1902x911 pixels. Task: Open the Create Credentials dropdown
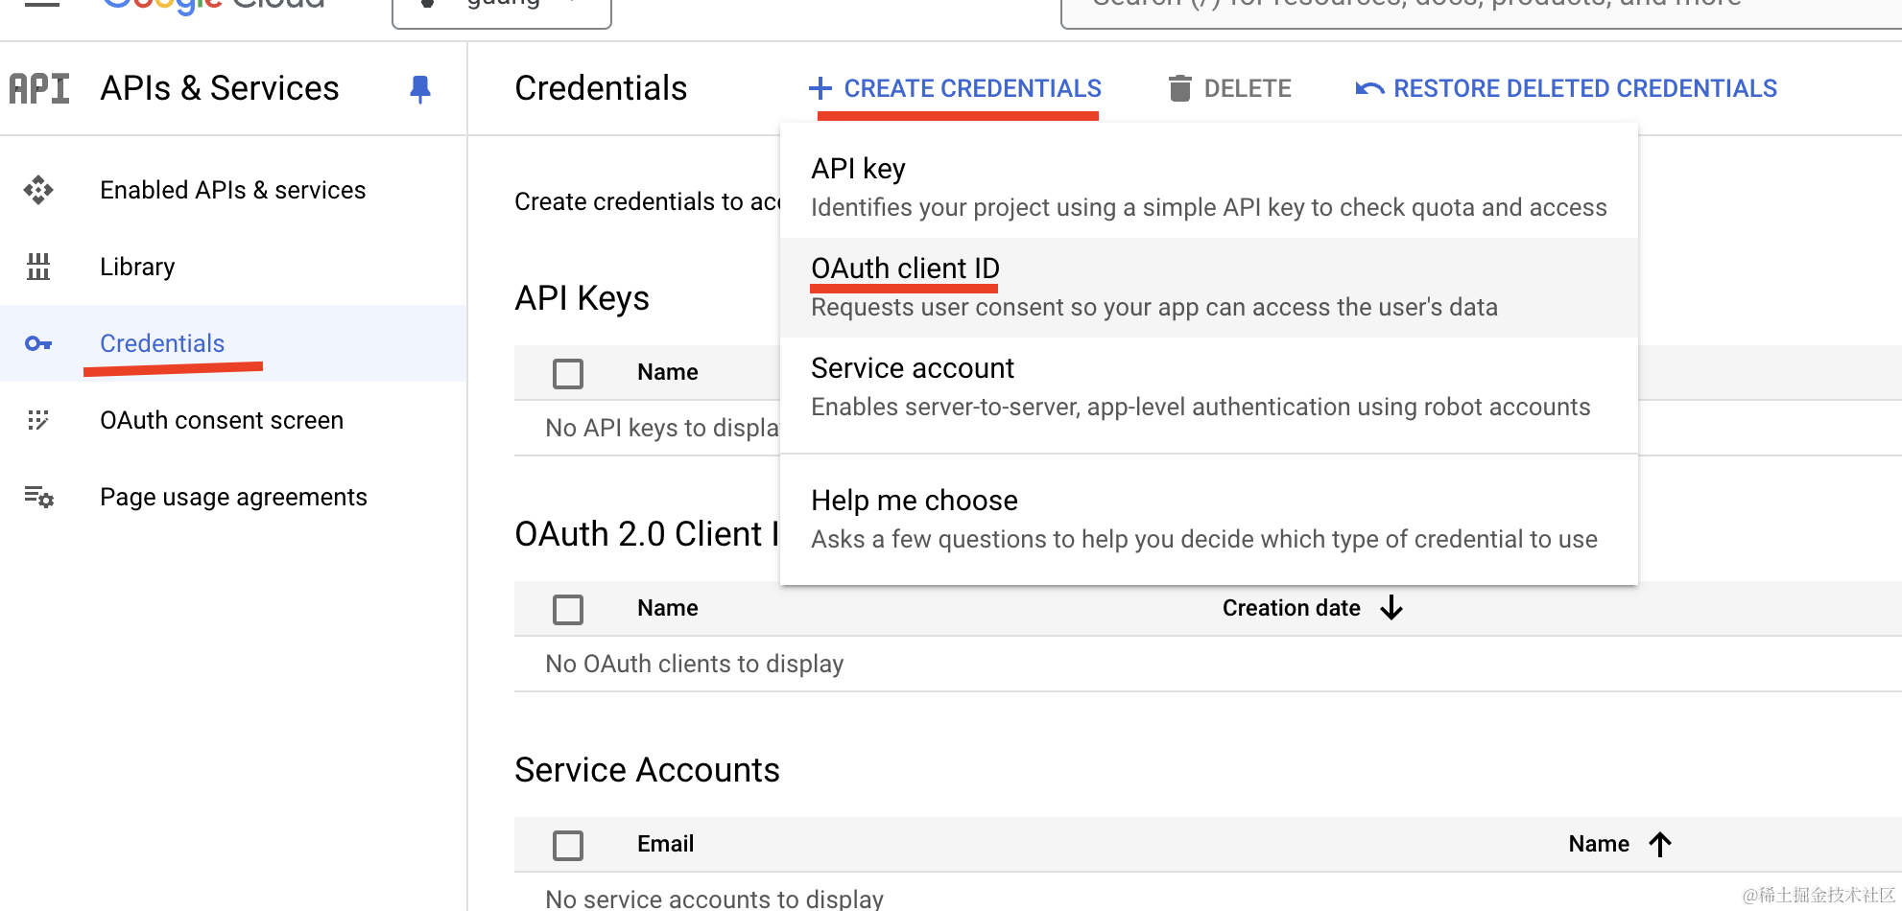(956, 88)
